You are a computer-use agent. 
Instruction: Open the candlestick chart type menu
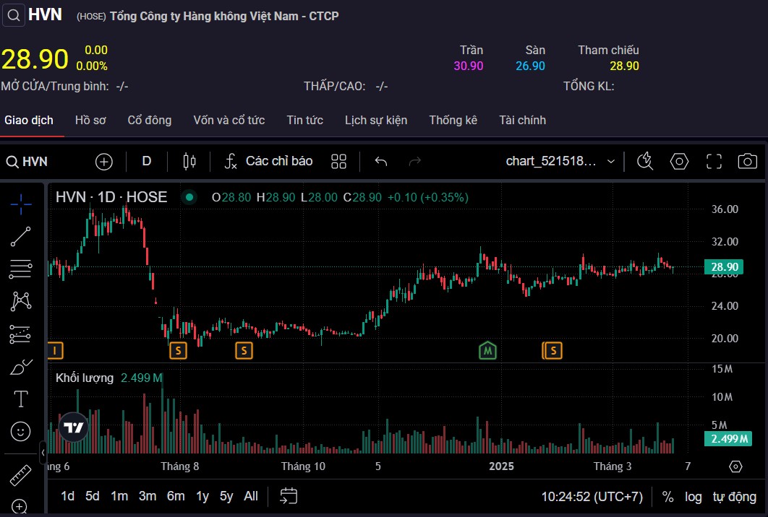[189, 161]
